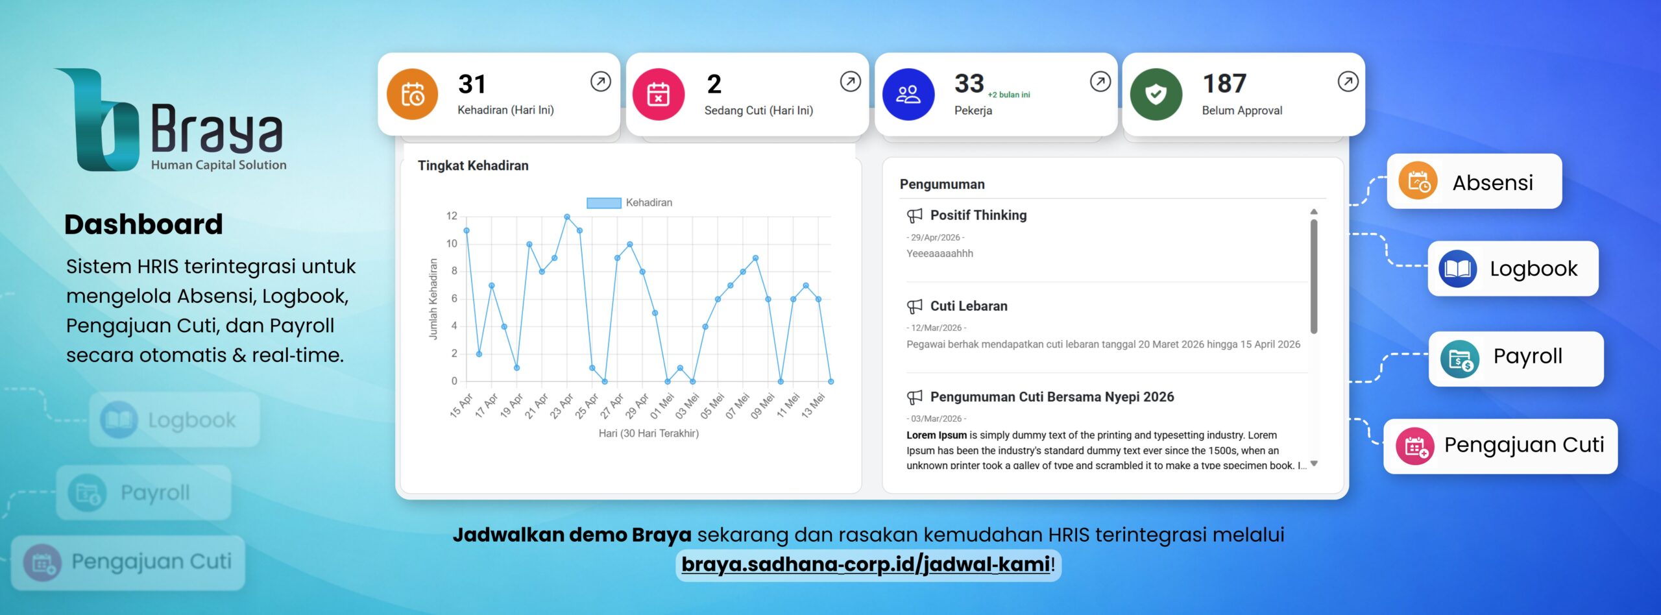1661x615 pixels.
Task: Click the Absensi label
Action: tap(1492, 182)
